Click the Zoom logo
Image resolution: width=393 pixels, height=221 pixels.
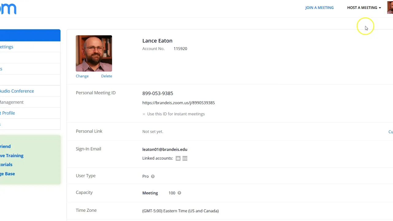click(x=8, y=9)
